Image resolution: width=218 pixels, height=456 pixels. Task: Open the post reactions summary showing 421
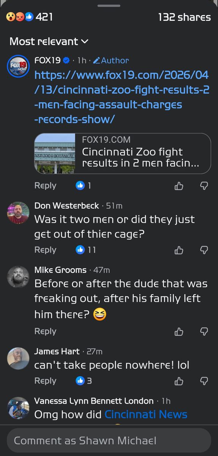click(29, 17)
